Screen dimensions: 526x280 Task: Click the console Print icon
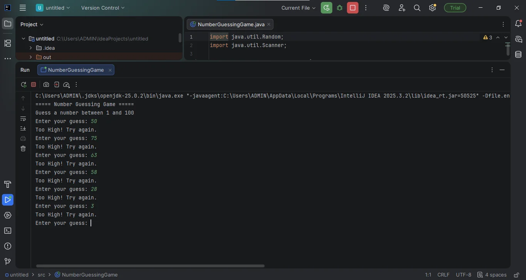pyautogui.click(x=23, y=138)
